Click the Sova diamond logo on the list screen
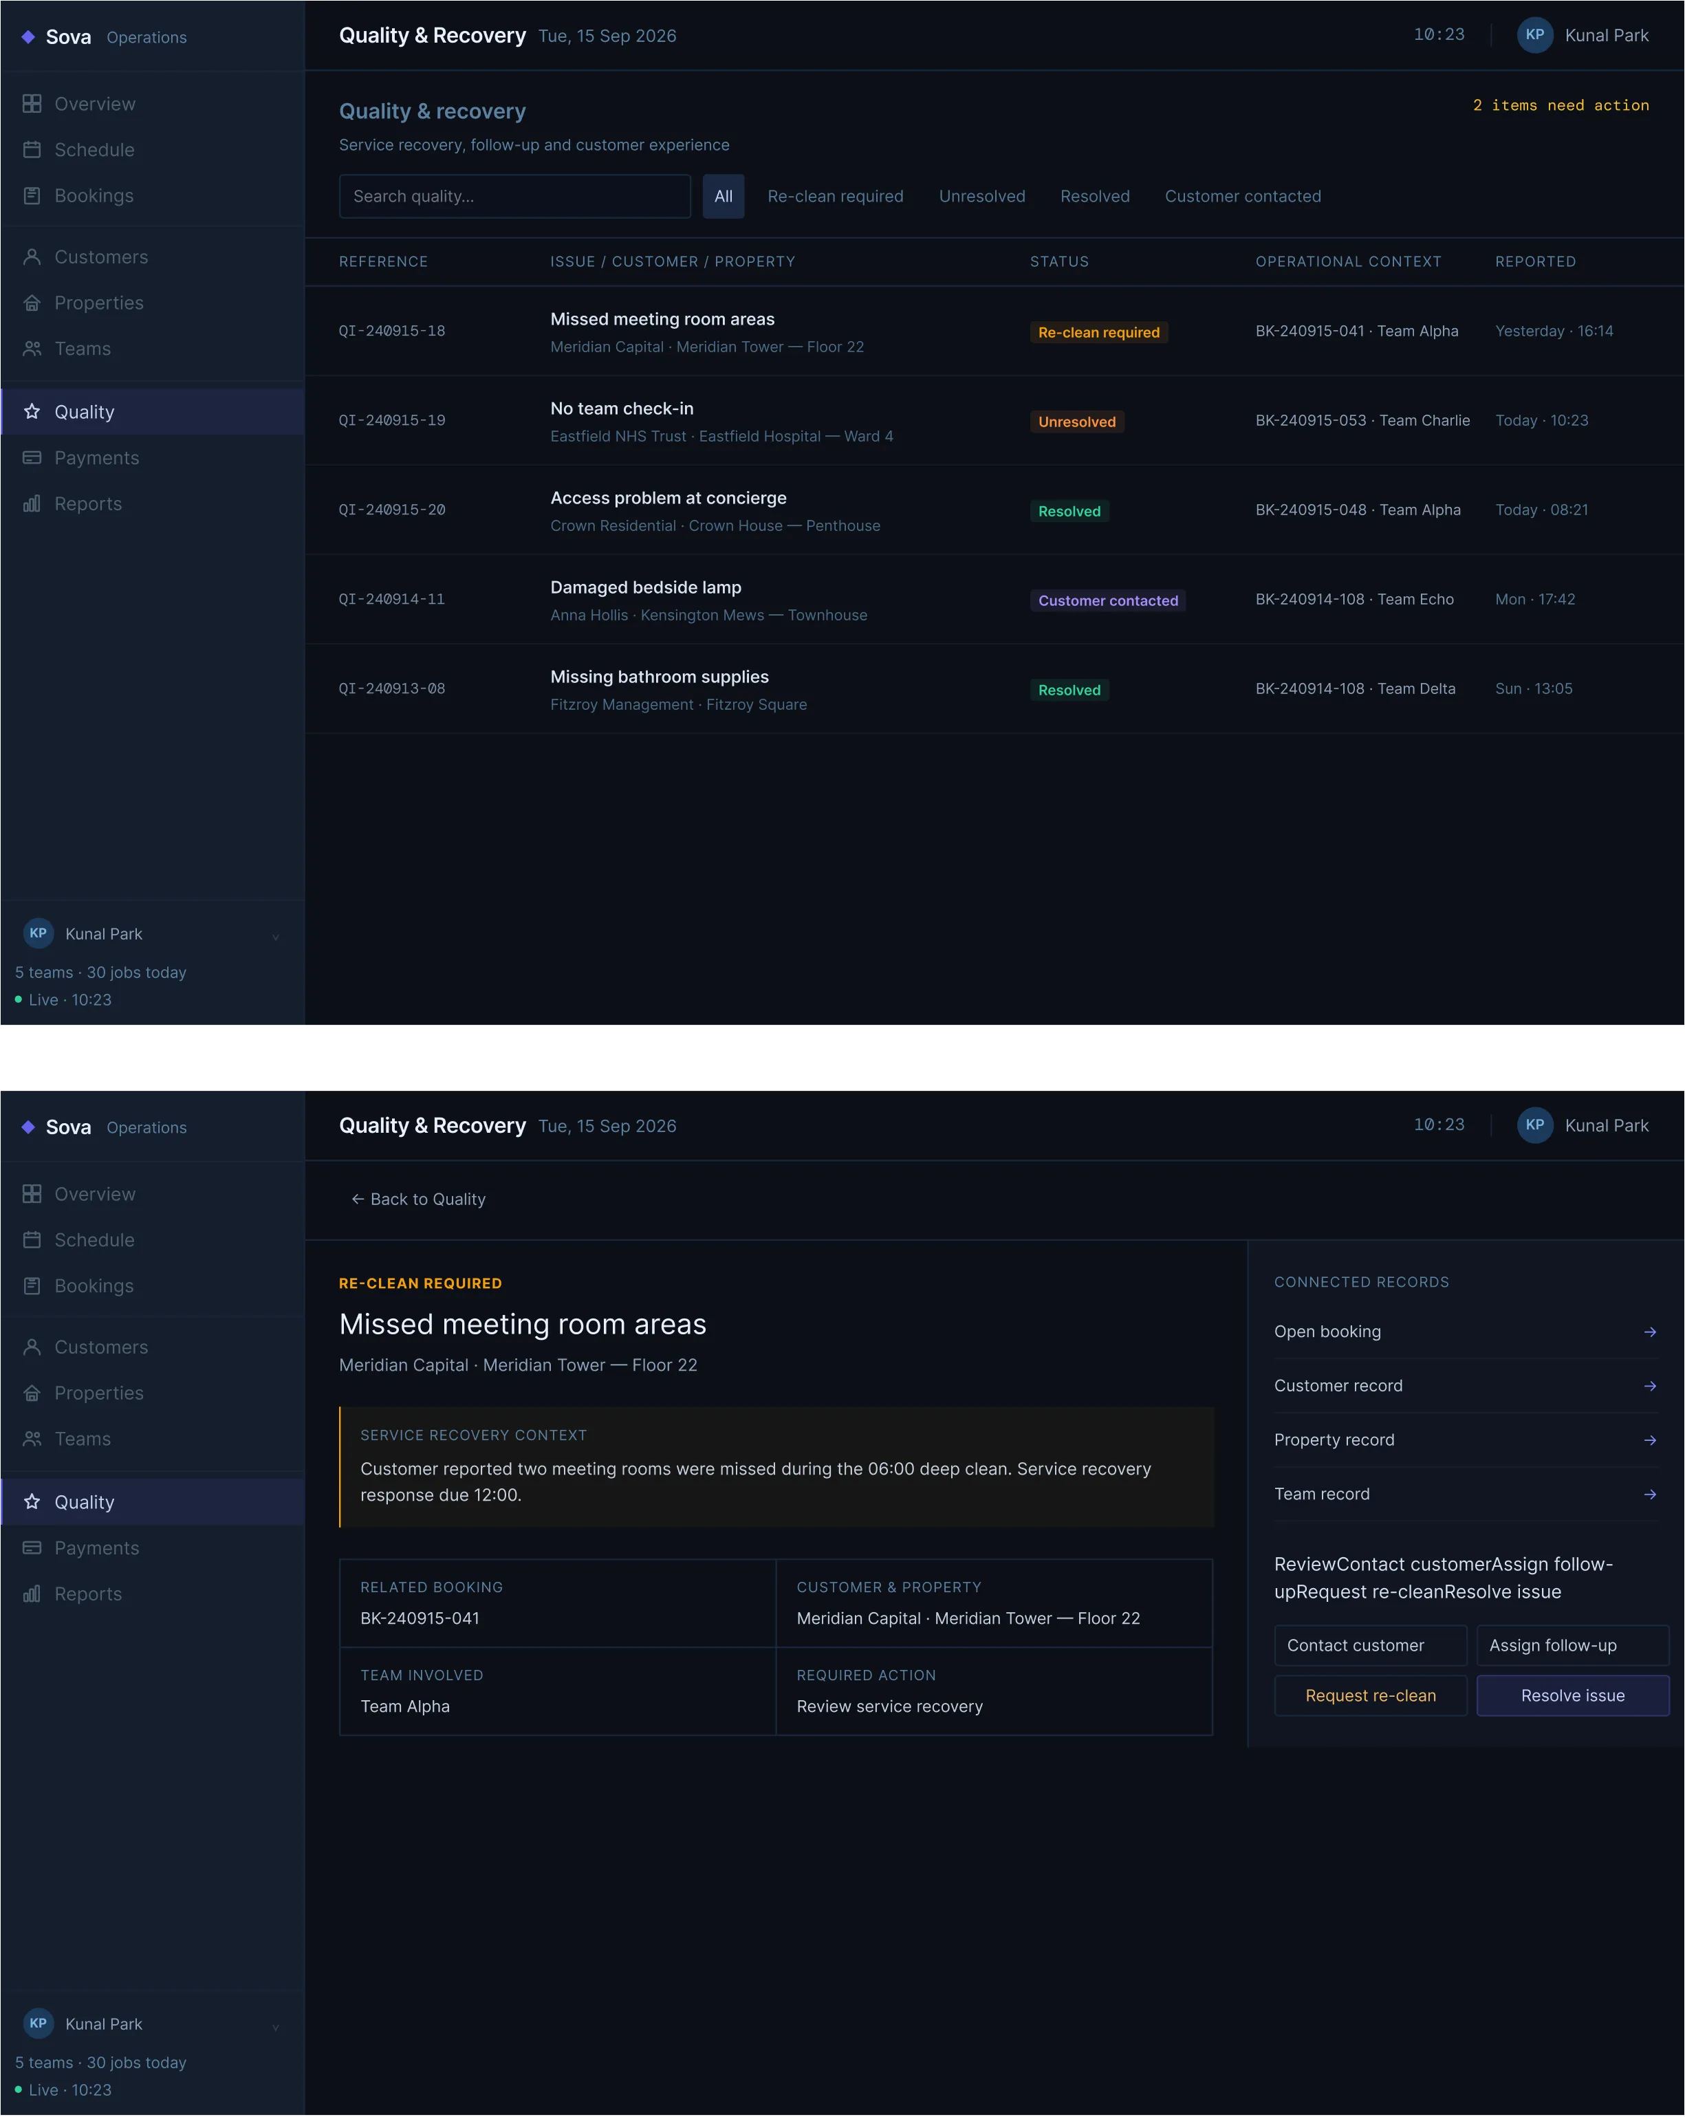Viewport: 1685px width, 2117px height. [x=28, y=37]
